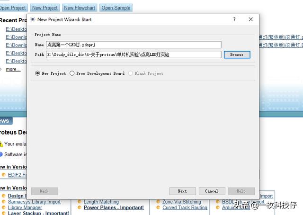
Task: Open the New Flowchart link
Action: [x=80, y=8]
